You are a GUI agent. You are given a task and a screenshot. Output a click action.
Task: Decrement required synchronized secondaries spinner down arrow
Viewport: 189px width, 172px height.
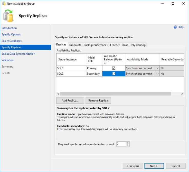click(128, 145)
